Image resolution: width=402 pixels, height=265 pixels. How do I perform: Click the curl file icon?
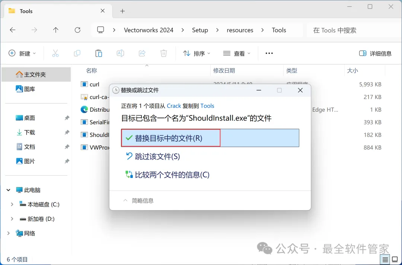click(x=84, y=84)
